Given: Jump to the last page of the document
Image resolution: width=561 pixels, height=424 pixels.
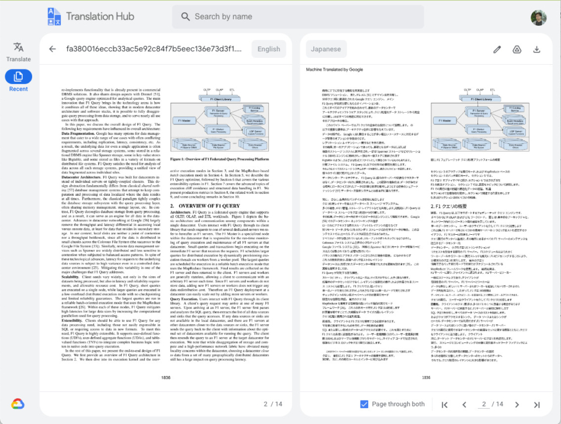Looking at the screenshot, I should pos(536,404).
